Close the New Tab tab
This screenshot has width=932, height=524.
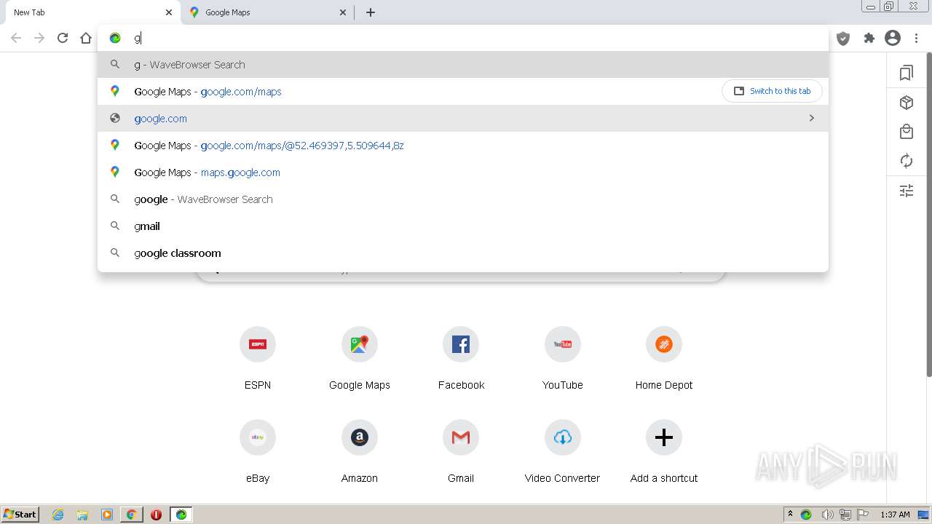(169, 12)
